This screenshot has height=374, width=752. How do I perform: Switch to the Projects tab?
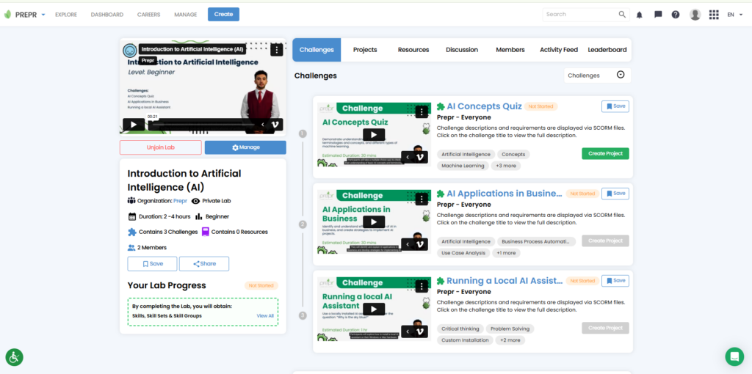click(x=365, y=50)
